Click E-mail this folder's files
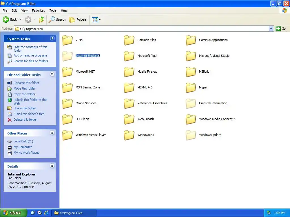Viewport: 290px width, 217px height. (29, 114)
